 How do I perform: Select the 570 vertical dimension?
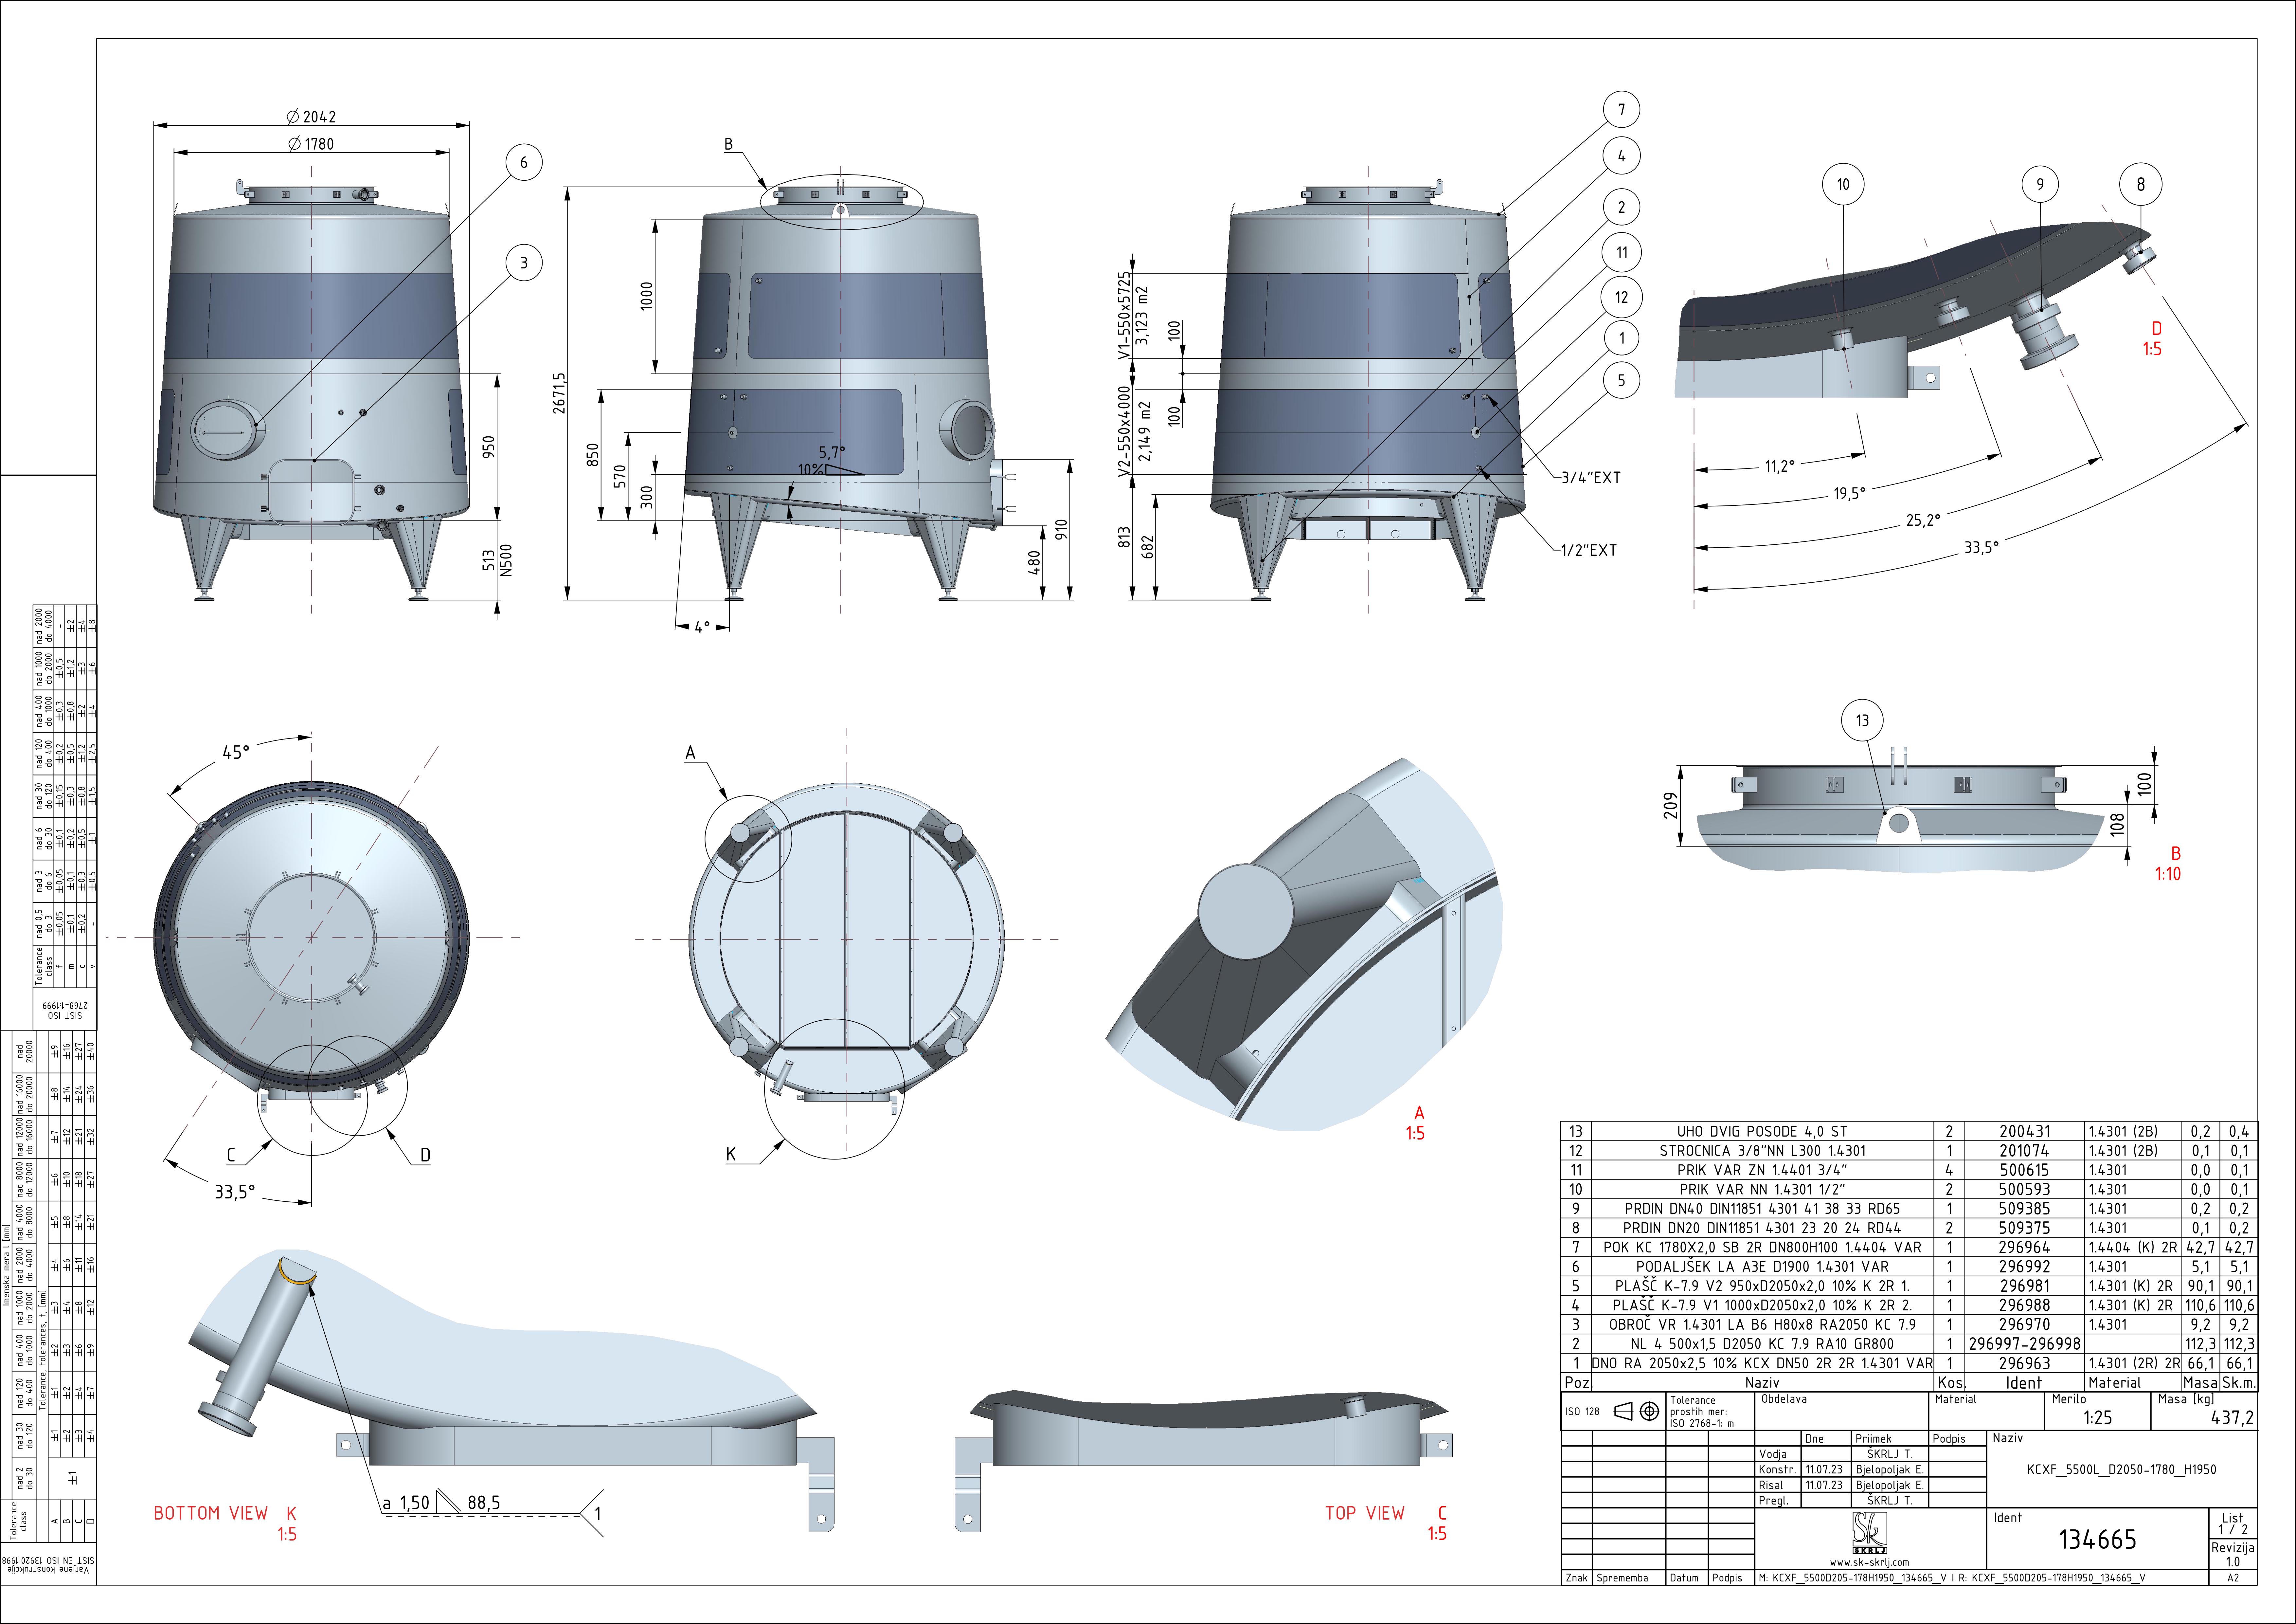(x=620, y=476)
